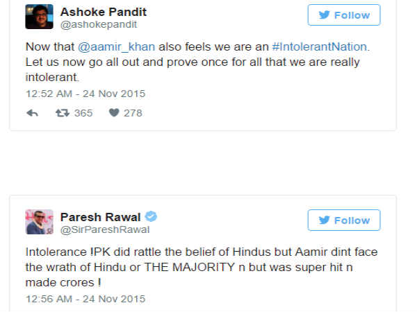Click the like count 278
Screen dimensions: 417x312
coord(133,113)
